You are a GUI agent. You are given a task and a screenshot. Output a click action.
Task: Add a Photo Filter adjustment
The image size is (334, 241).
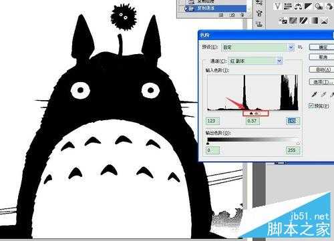click(x=319, y=6)
